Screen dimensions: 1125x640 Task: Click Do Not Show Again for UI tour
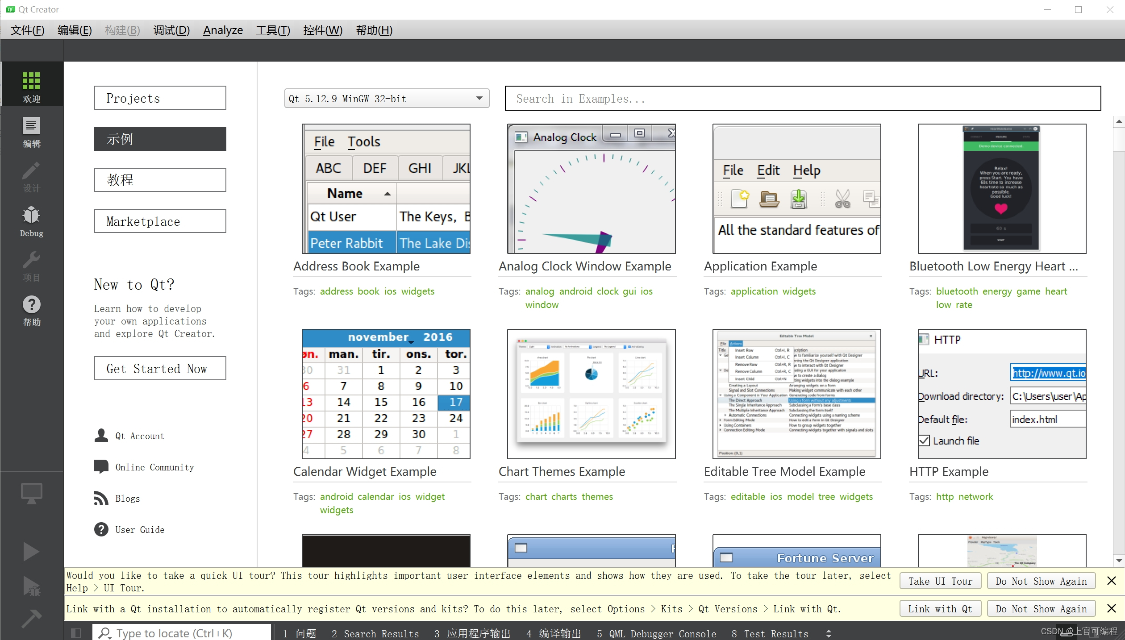click(x=1041, y=581)
